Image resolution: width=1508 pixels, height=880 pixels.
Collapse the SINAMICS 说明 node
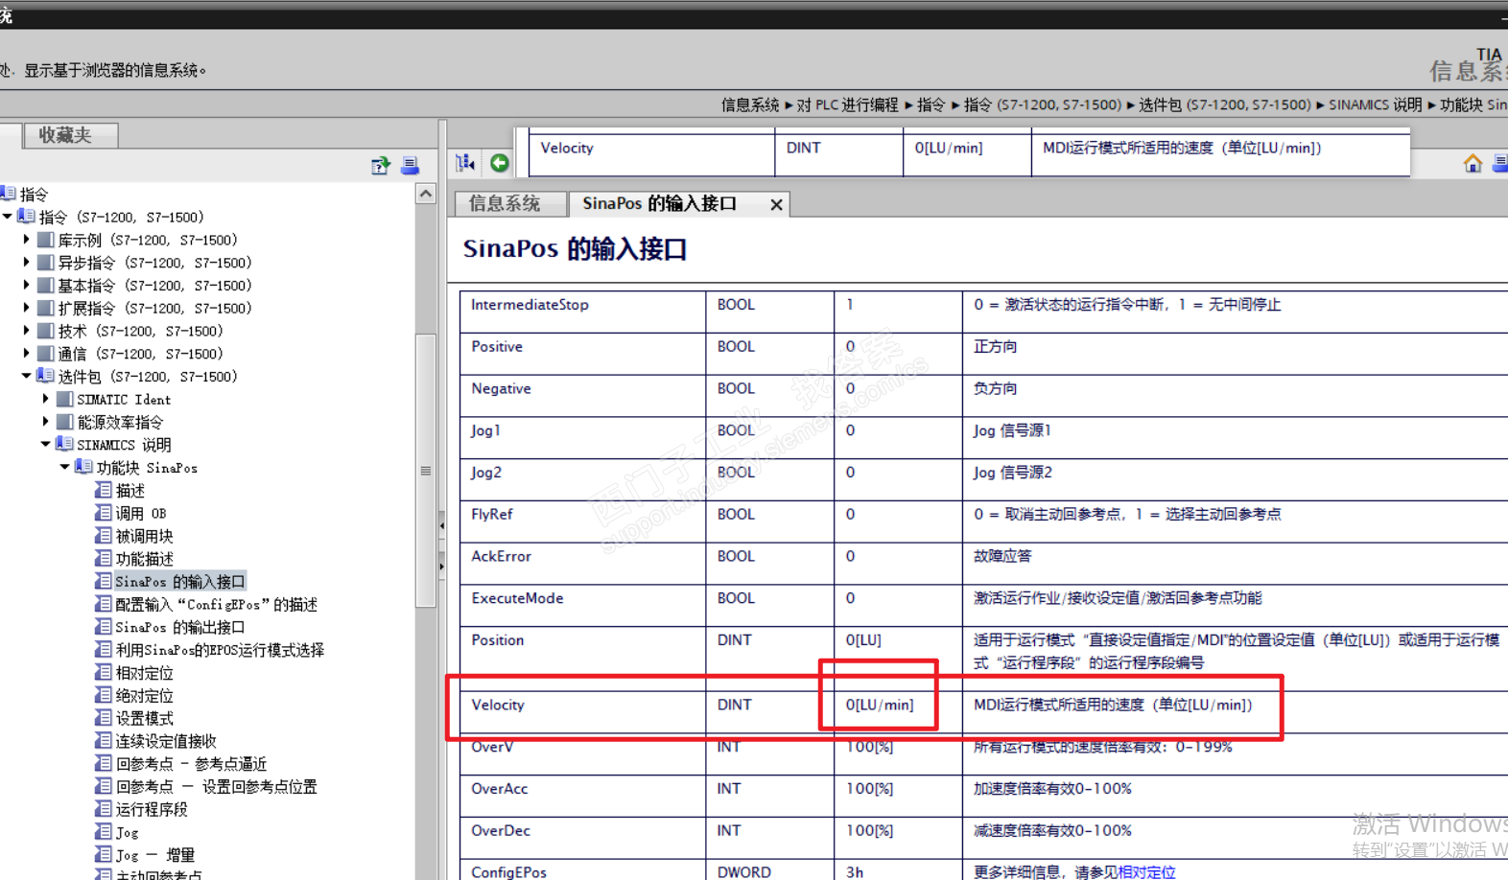[x=45, y=444]
